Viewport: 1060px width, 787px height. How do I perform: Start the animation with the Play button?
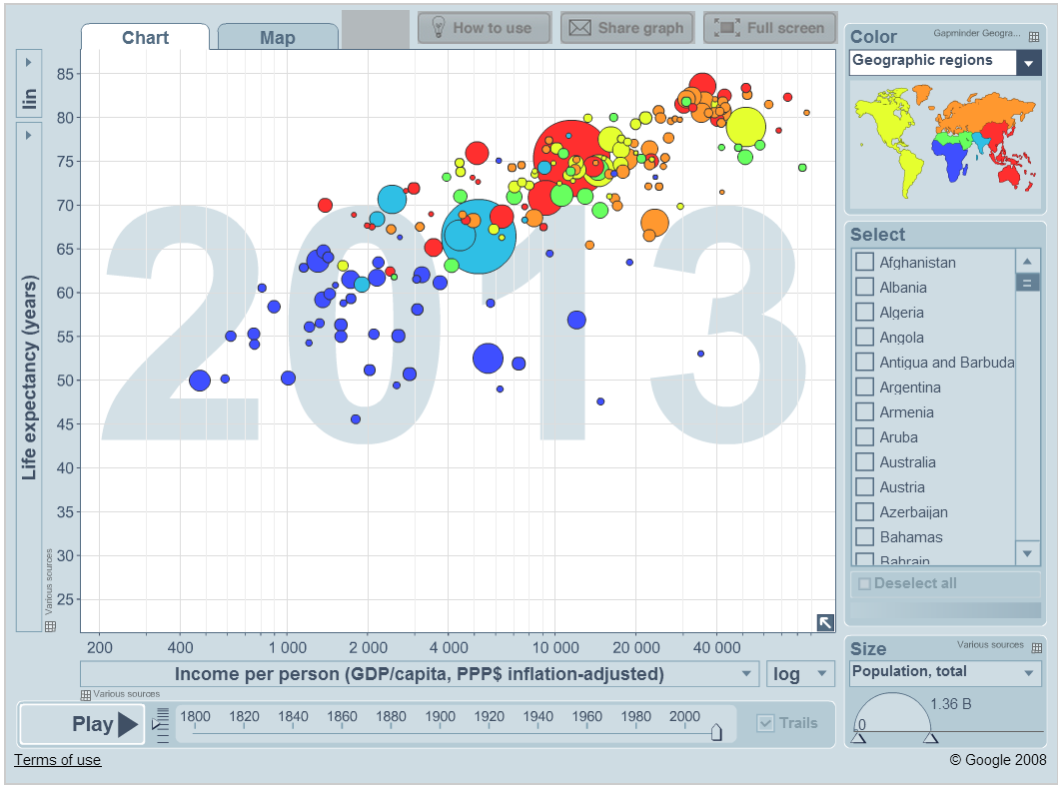(82, 724)
